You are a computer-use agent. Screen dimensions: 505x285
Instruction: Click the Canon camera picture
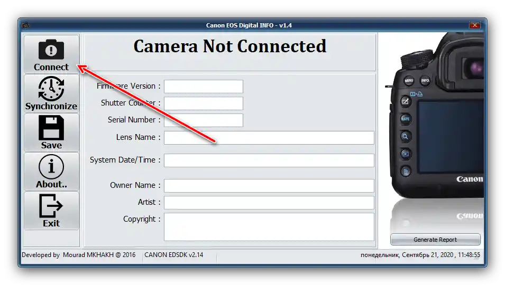(x=435, y=116)
